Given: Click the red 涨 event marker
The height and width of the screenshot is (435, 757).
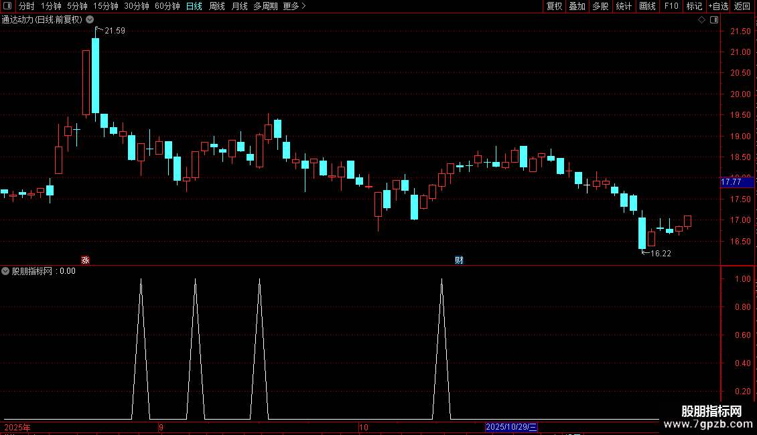Looking at the screenshot, I should (x=86, y=260).
